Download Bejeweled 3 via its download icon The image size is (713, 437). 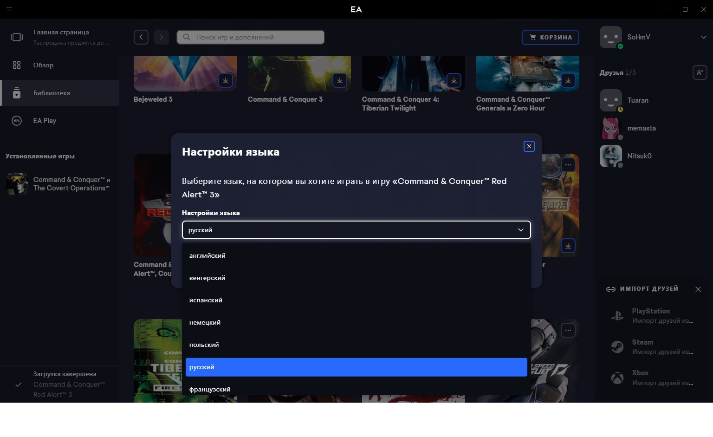click(x=226, y=80)
